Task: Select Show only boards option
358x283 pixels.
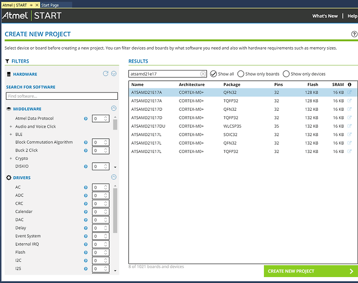Action: pos(241,74)
